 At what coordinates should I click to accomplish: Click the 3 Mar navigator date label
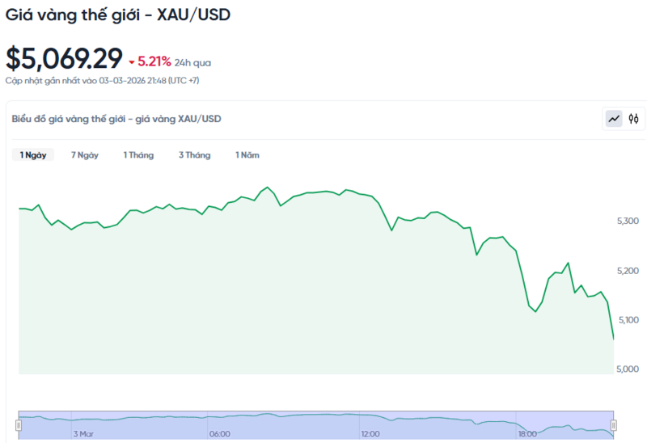(84, 433)
